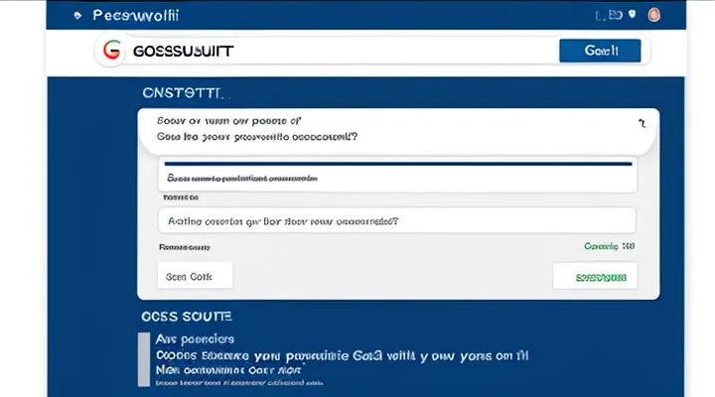
Task: Click the white button at form bottom left
Action: [x=194, y=275]
